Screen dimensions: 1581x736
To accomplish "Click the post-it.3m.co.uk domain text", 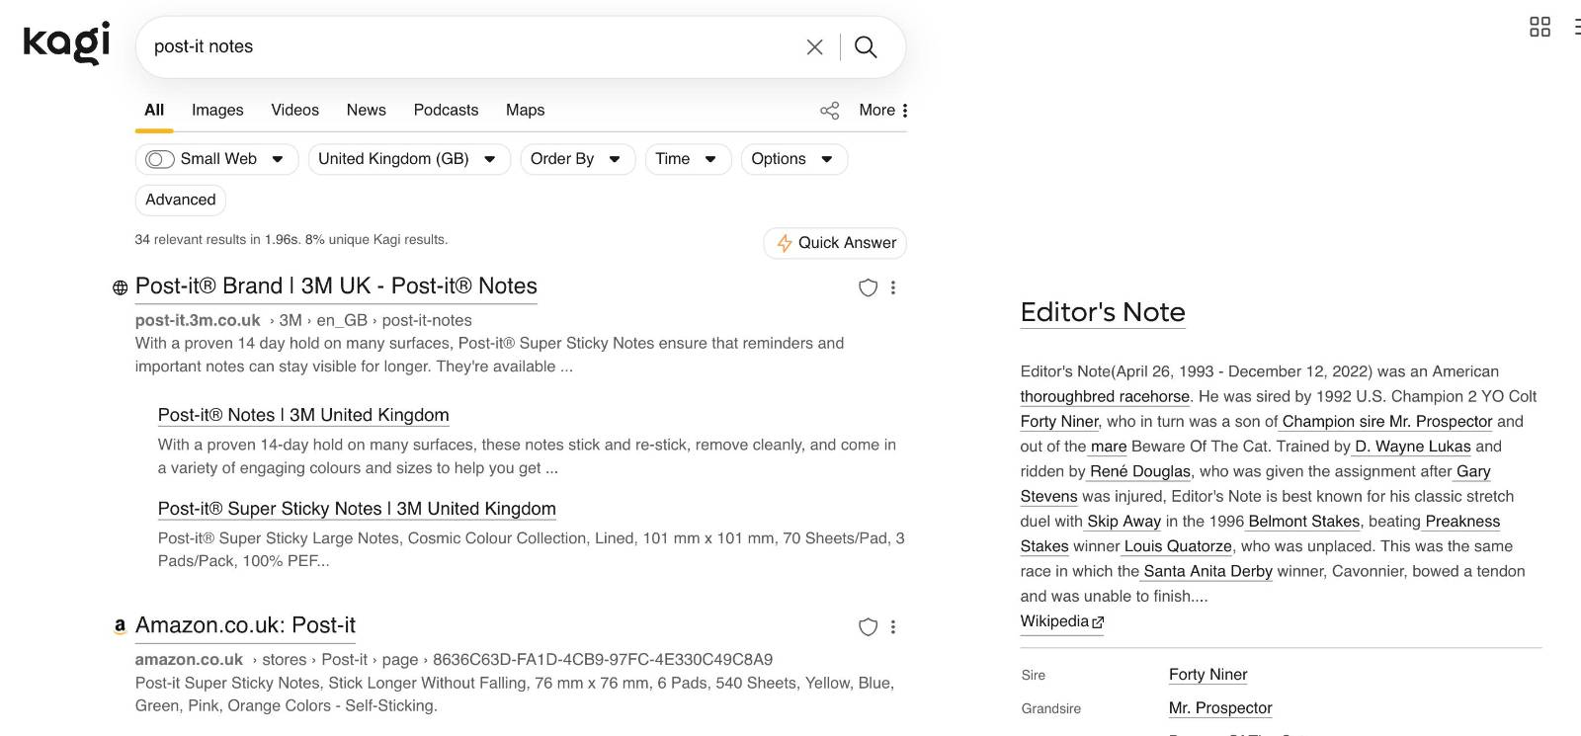I will tap(198, 320).
